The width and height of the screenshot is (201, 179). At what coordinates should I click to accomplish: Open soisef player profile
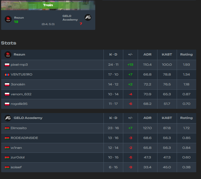click(16, 167)
